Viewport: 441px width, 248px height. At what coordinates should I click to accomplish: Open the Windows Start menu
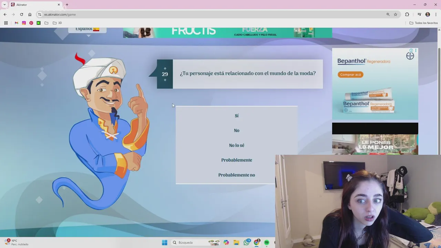[x=164, y=242]
